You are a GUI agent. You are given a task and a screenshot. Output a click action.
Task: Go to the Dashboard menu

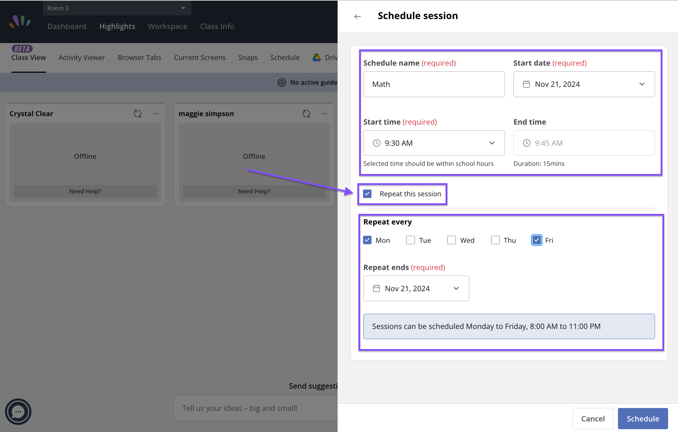click(67, 26)
